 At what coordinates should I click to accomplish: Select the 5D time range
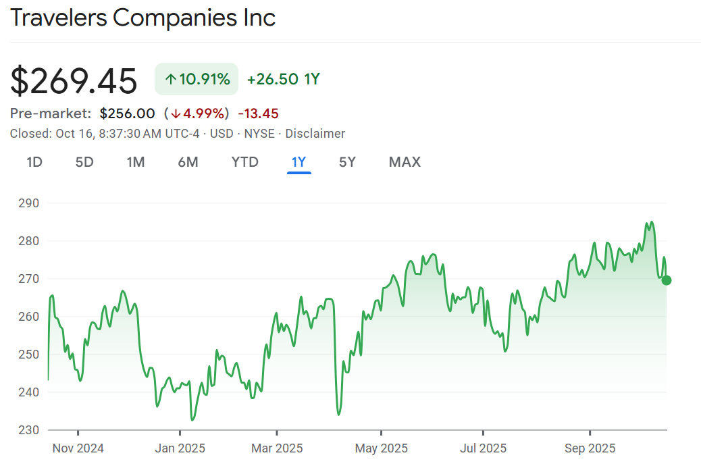click(x=84, y=162)
